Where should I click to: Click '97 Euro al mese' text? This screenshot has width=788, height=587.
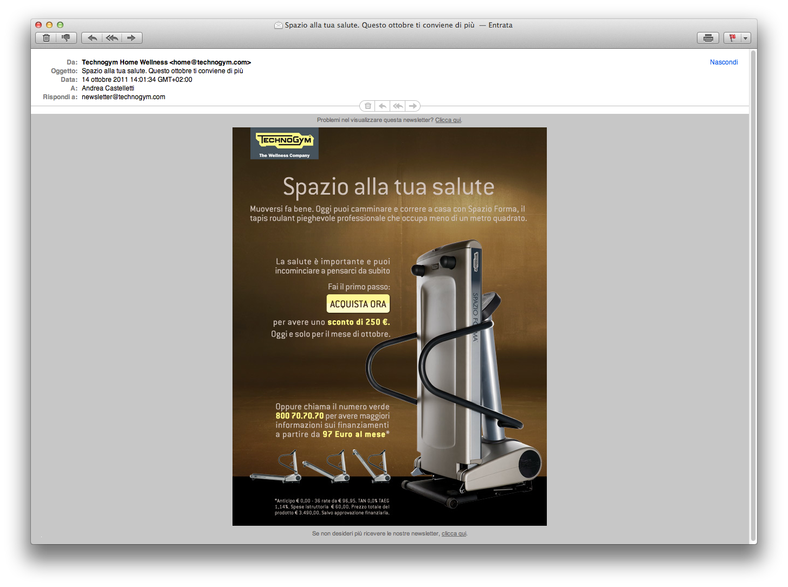354,434
